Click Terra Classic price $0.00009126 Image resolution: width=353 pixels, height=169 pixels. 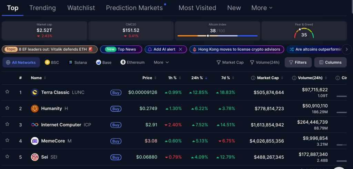pyautogui.click(x=143, y=92)
